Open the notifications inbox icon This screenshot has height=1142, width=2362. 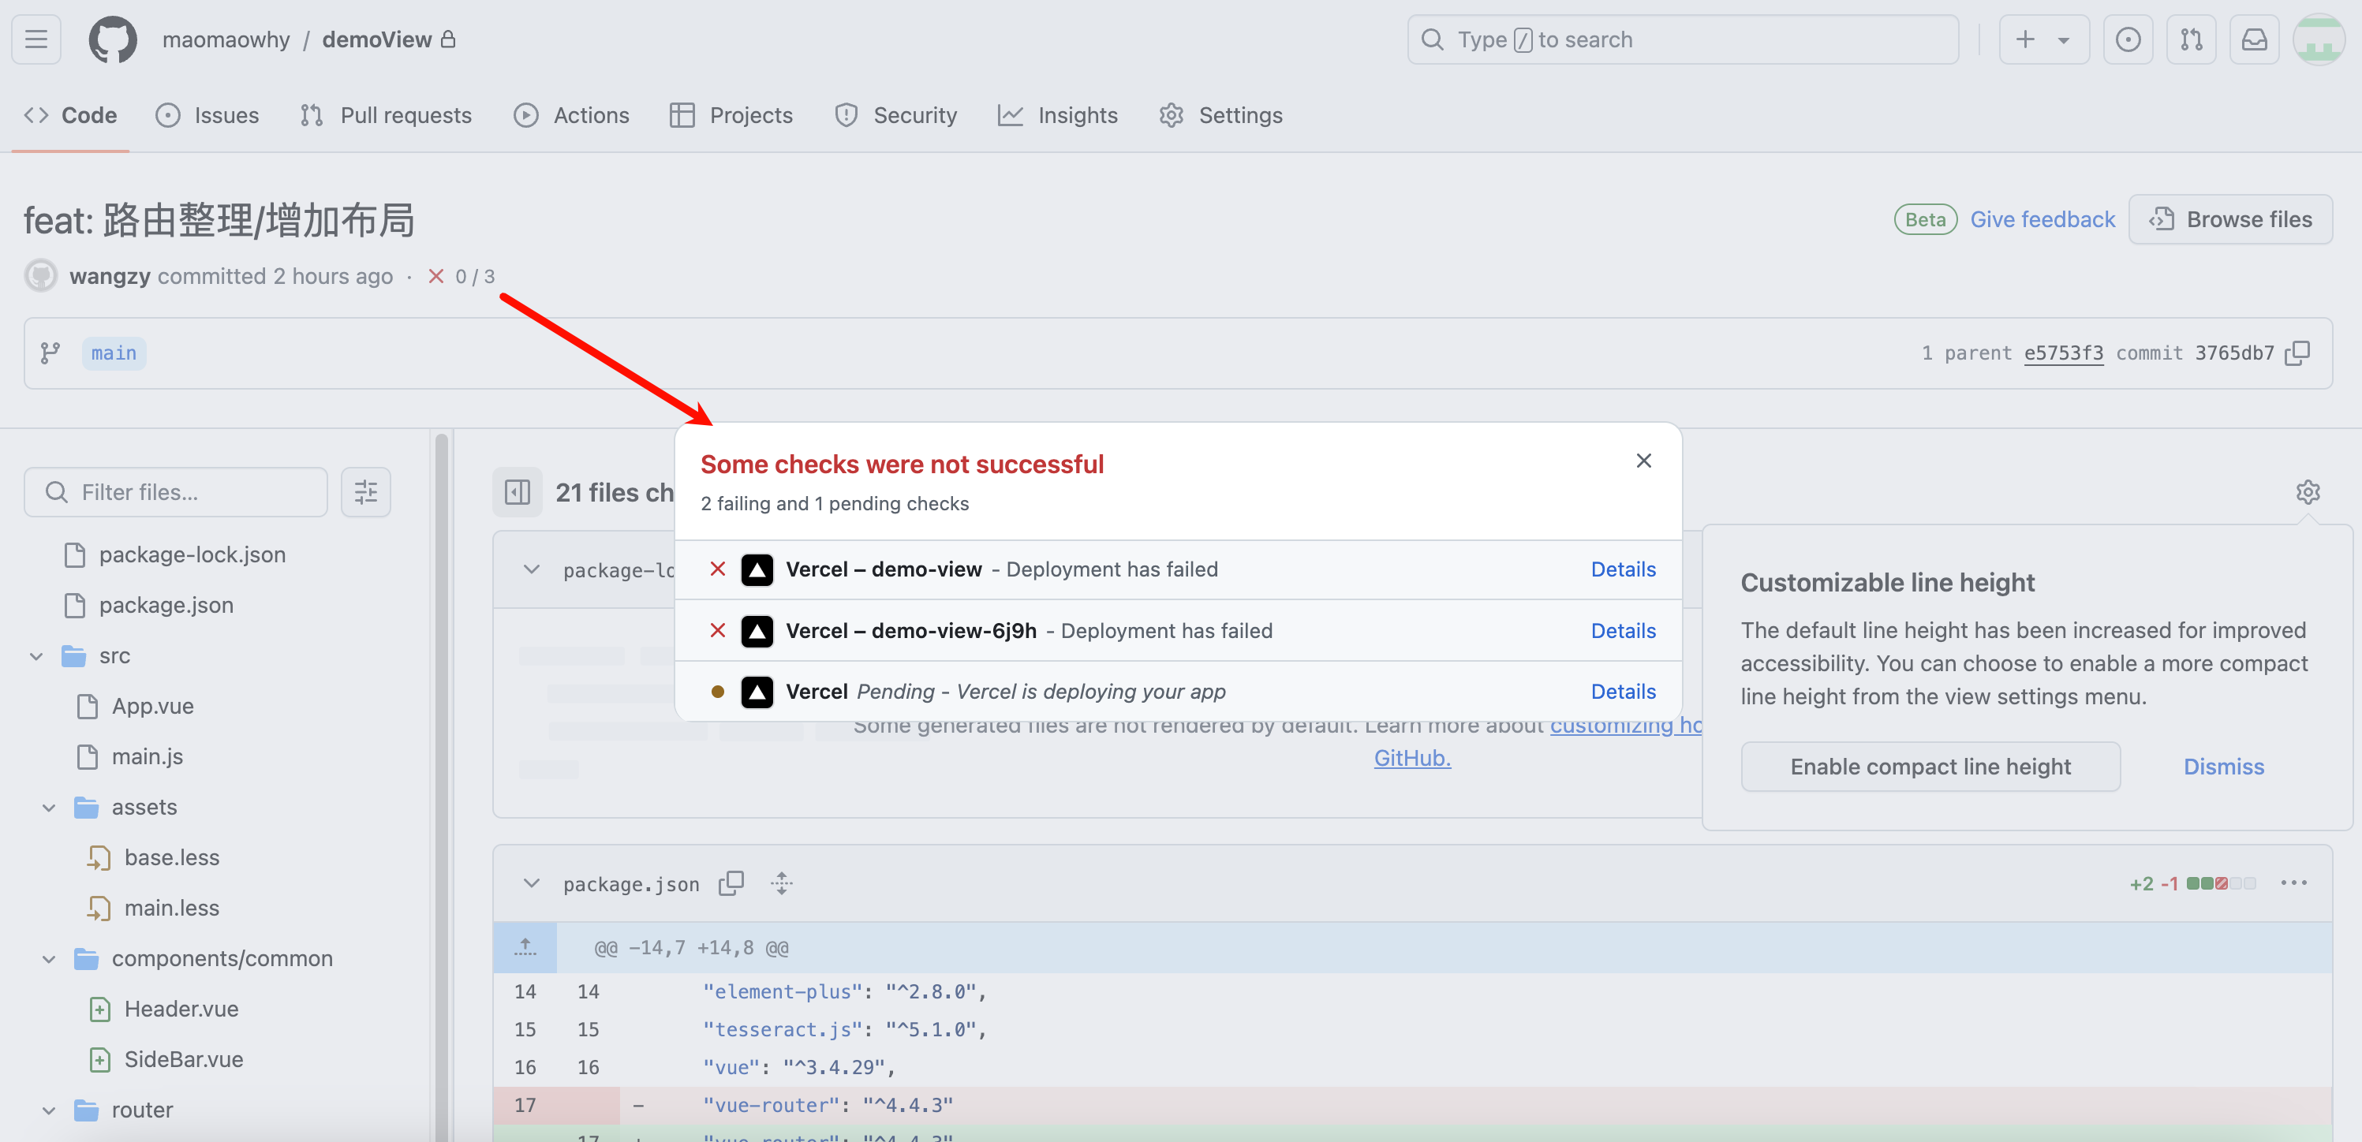[2254, 39]
